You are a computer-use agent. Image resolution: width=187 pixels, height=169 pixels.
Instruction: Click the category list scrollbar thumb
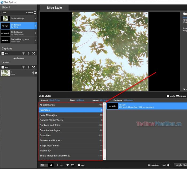click(x=105, y=127)
